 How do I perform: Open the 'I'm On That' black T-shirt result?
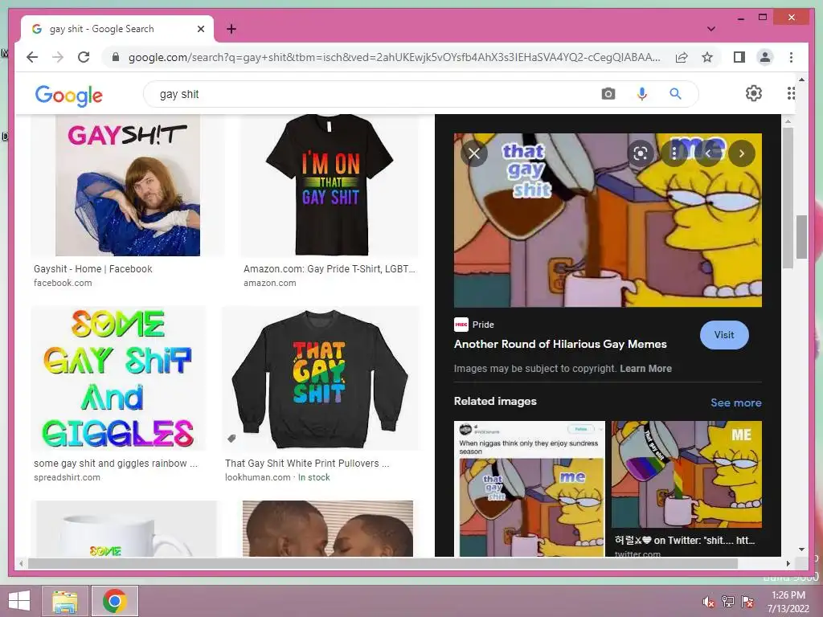click(x=329, y=186)
